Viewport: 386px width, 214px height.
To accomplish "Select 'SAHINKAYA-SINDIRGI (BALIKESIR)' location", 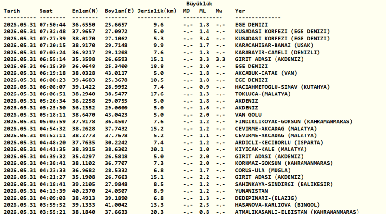I will point(284,184).
